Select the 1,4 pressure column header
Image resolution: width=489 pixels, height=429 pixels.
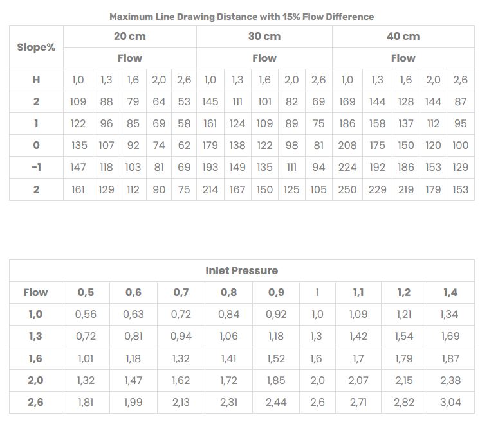450,293
